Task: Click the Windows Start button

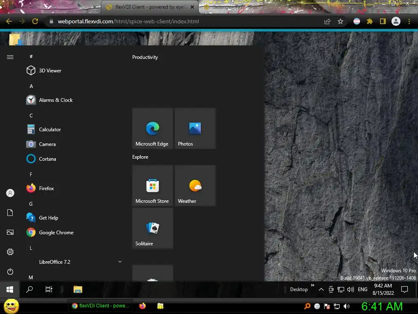Action: coord(10,289)
